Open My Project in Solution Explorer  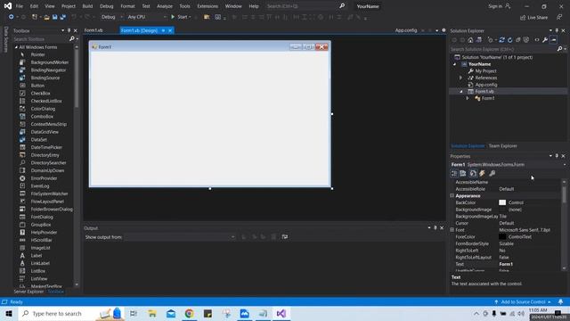[485, 71]
